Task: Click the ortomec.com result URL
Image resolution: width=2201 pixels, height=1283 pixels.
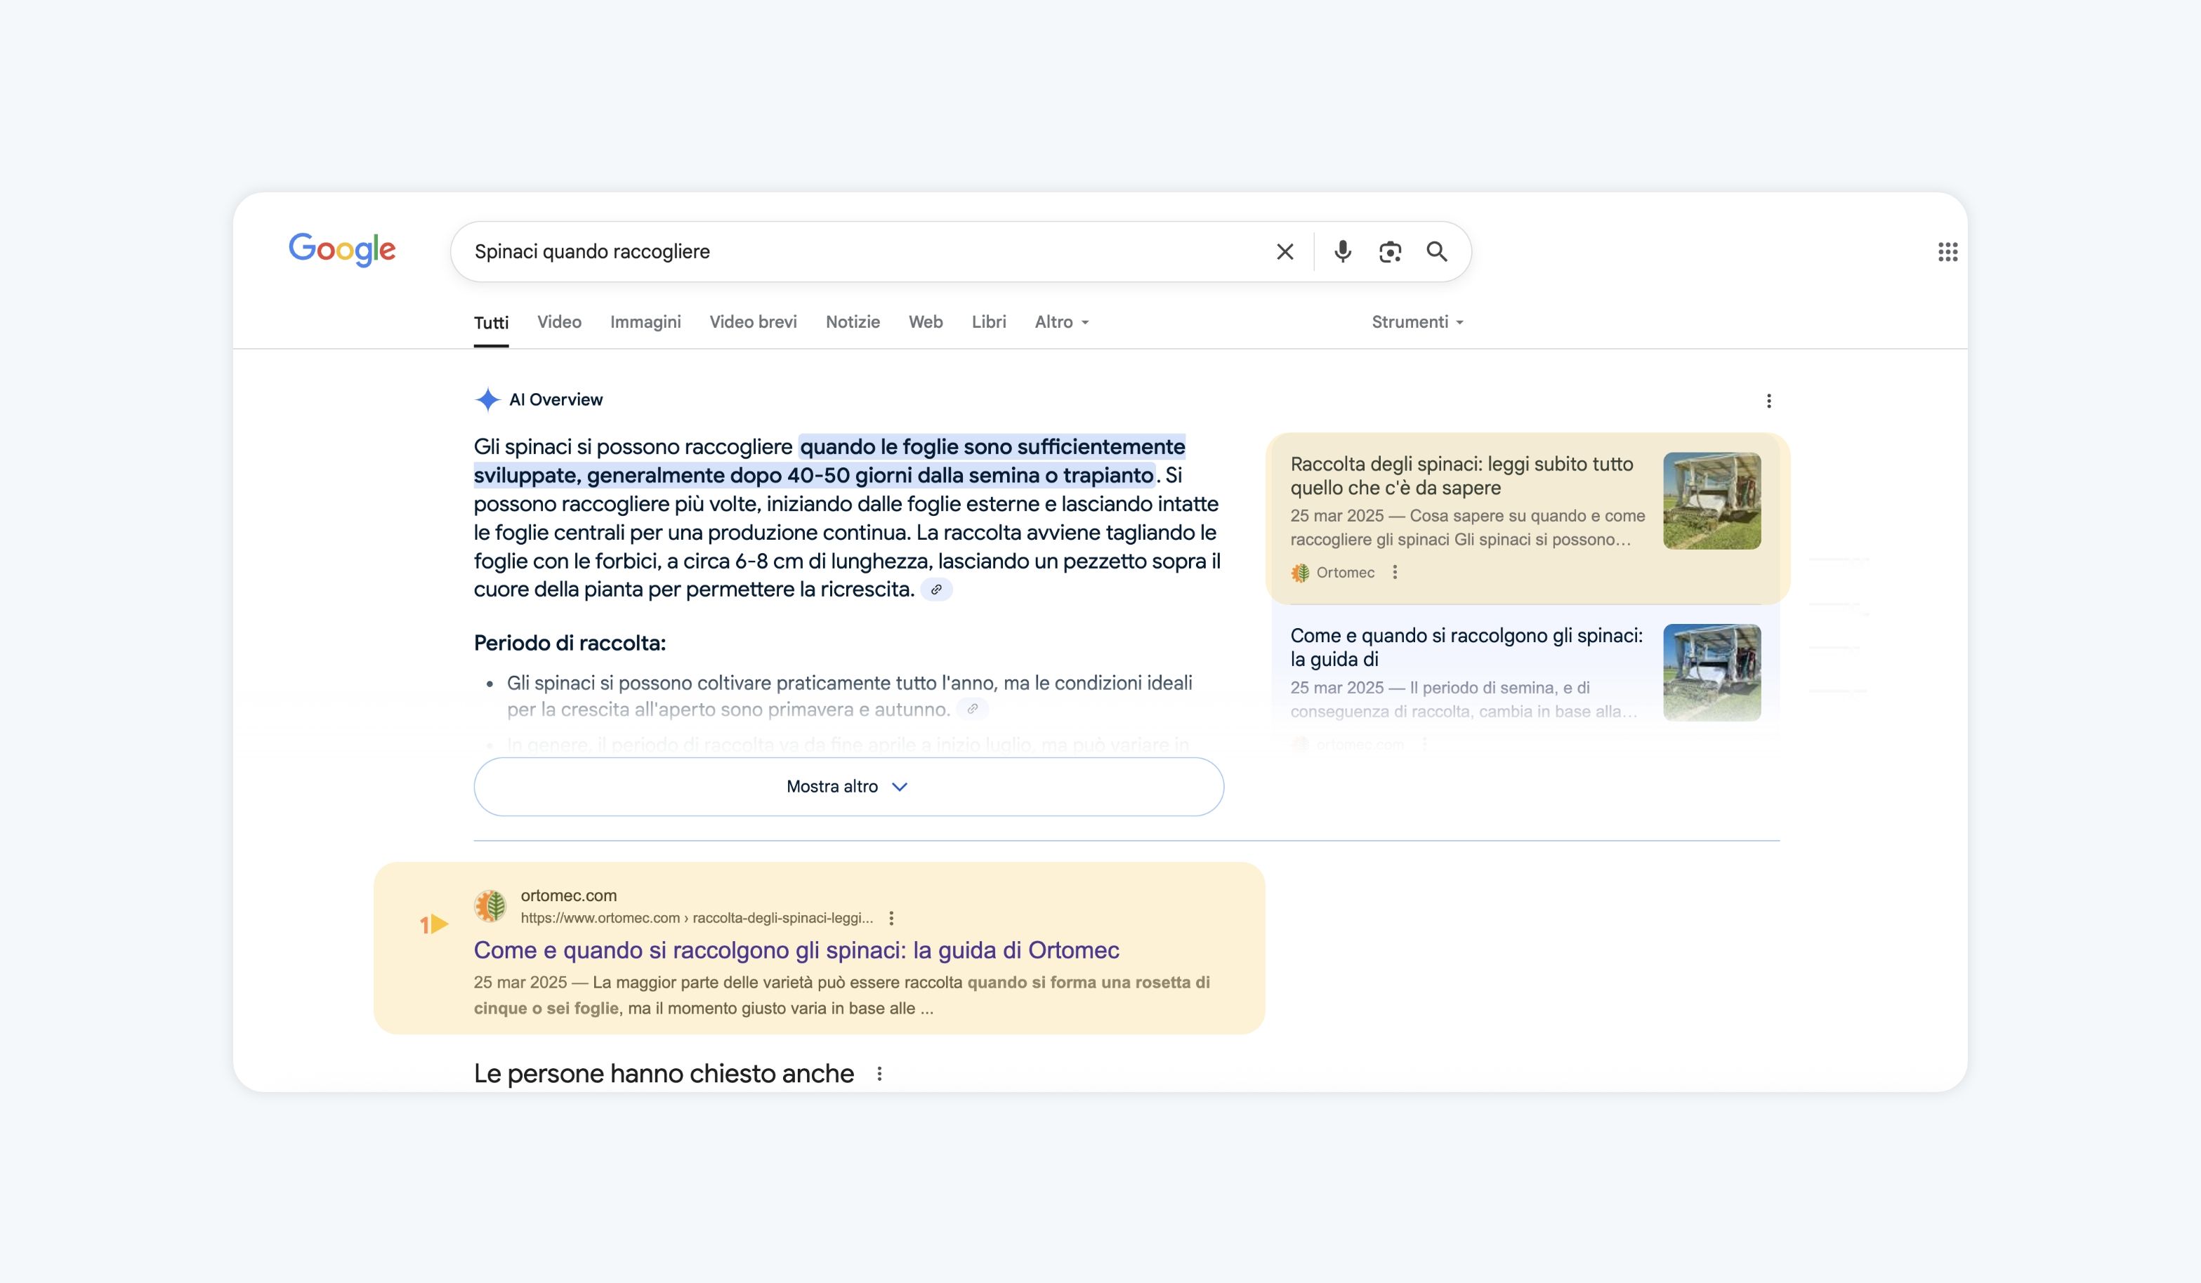Action: point(697,918)
